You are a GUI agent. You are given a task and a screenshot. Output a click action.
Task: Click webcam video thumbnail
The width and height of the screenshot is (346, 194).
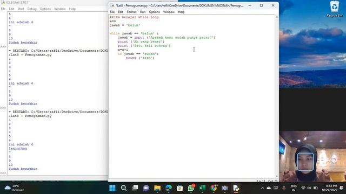[x=312, y=156]
